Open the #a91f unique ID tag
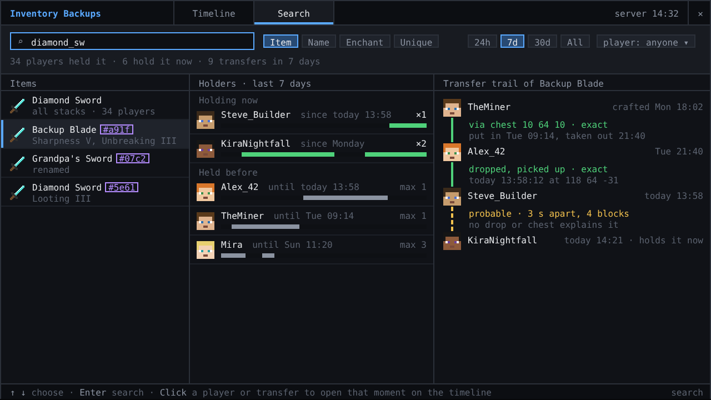Viewport: 711px width, 400px height. tap(117, 129)
